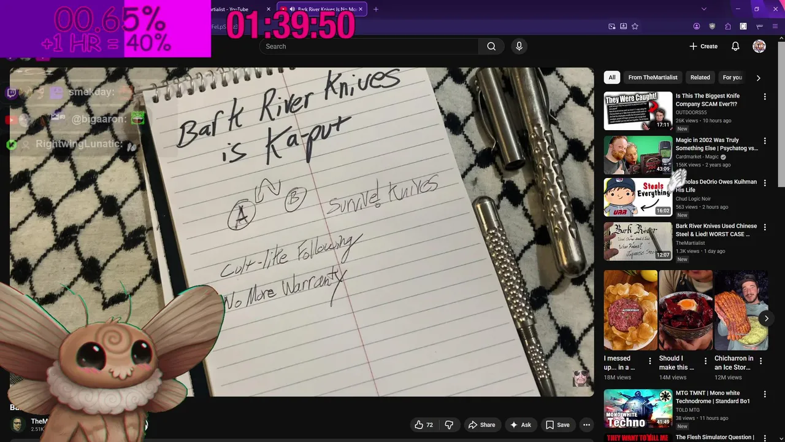Image resolution: width=785 pixels, height=442 pixels.
Task: Start voice search with microphone icon
Action: (519, 46)
